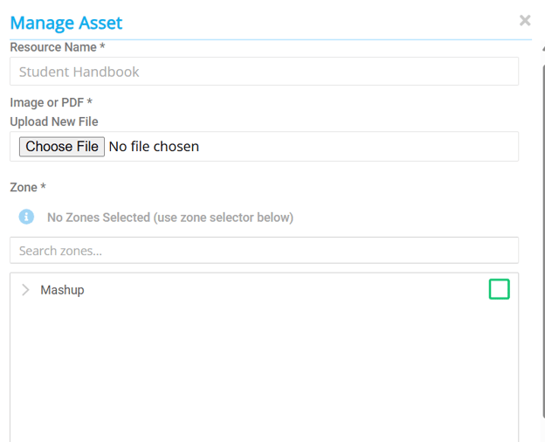Screen dimensions: 545x442
Task: Click the "Zone" field label
Action: tap(24, 187)
